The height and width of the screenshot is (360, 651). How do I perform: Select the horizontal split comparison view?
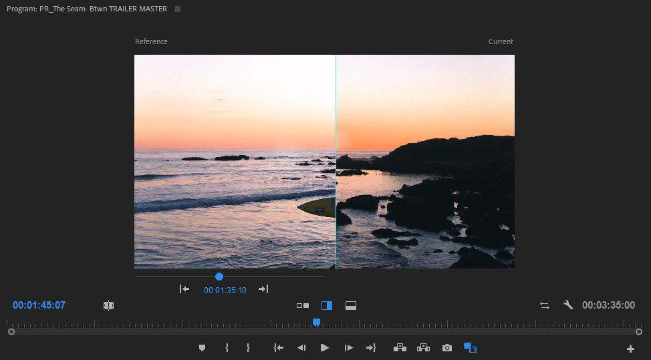click(x=351, y=305)
